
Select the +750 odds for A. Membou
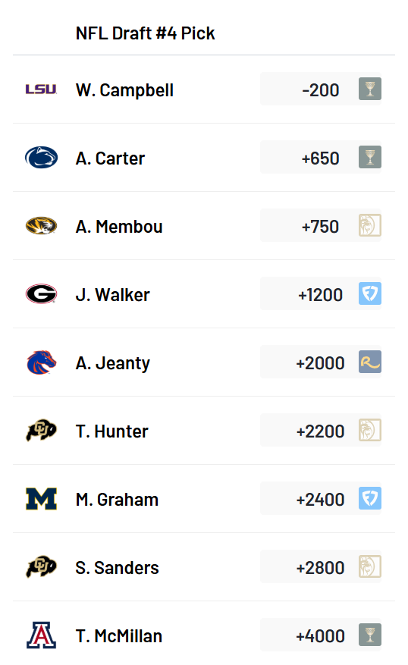tap(321, 225)
